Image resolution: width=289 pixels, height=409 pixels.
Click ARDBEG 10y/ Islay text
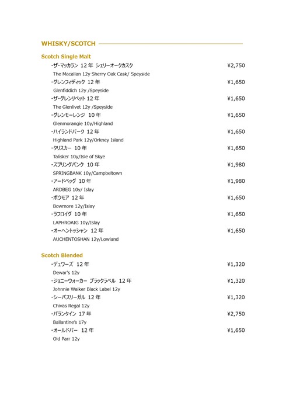(x=73, y=190)
